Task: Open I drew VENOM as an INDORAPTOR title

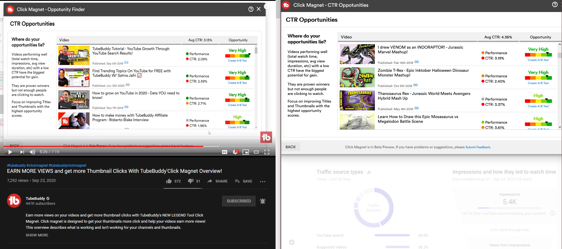Action: [x=421, y=50]
